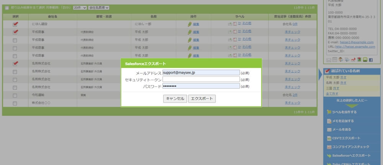This screenshot has height=165, width=383.
Task: Click the Facebook icon in the contact card
Action: coord(370,60)
